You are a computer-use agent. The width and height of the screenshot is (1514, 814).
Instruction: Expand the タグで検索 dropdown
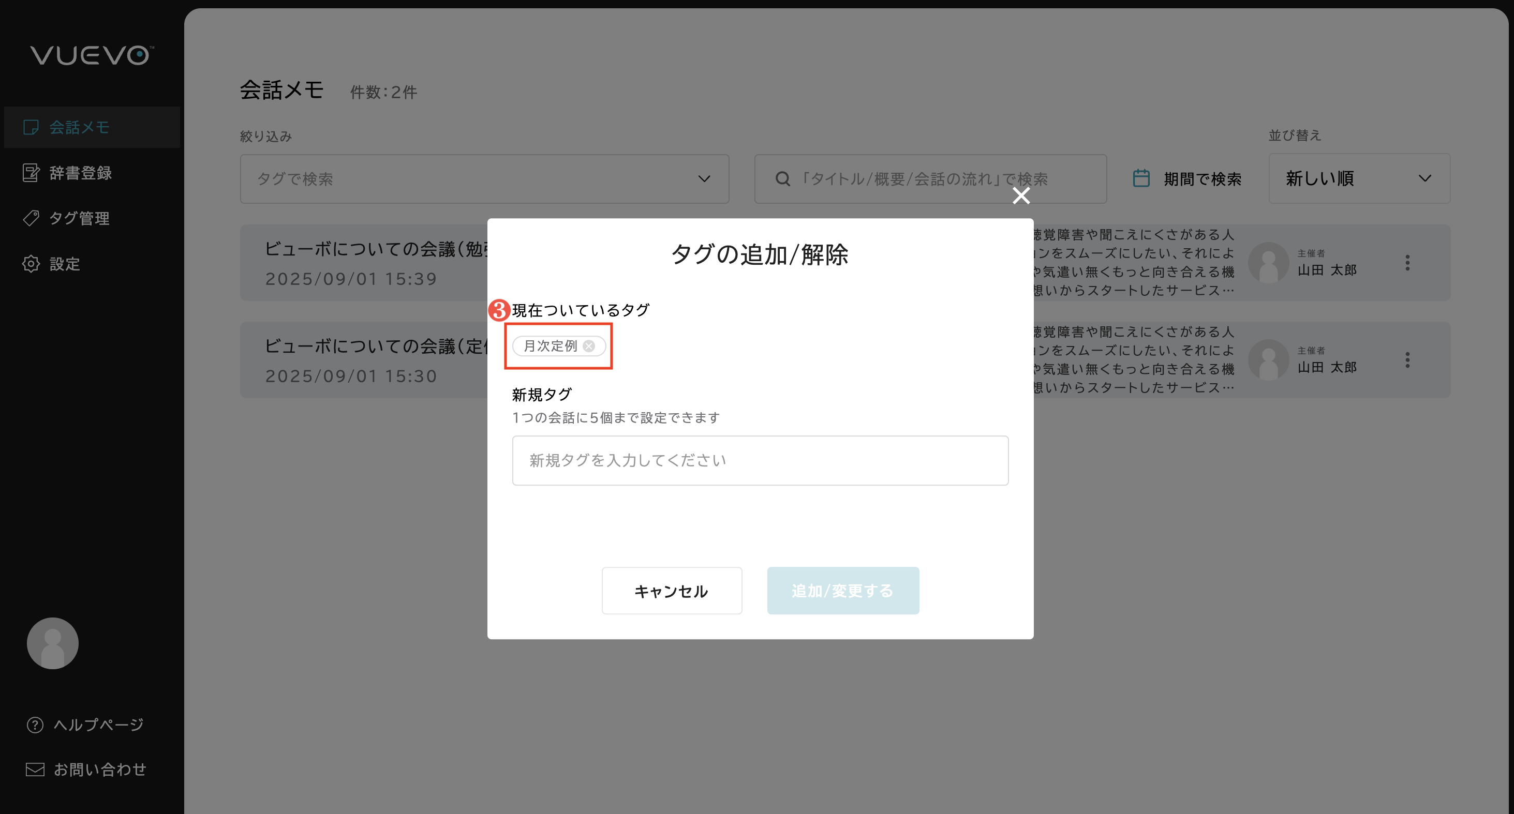(x=484, y=178)
